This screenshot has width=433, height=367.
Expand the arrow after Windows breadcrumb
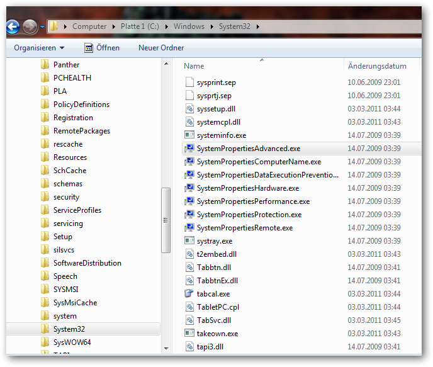pyautogui.click(x=212, y=26)
